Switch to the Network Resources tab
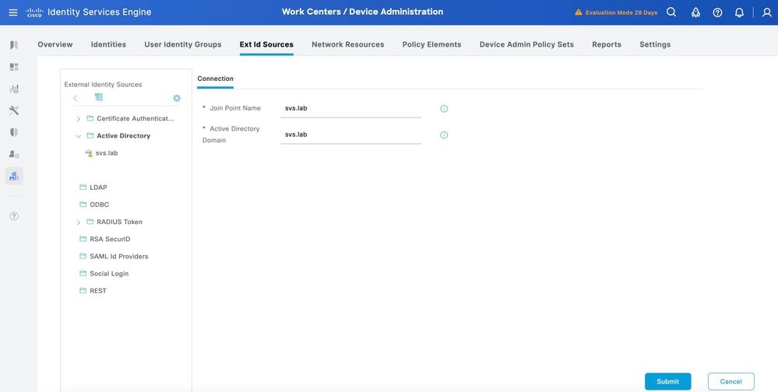The image size is (778, 392). point(347,44)
